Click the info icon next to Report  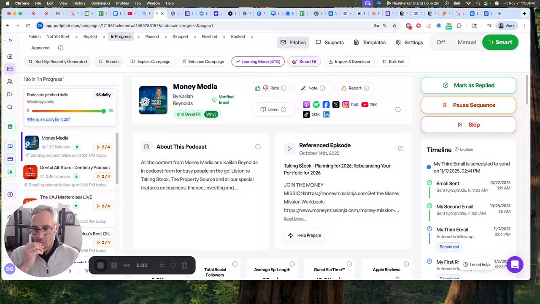(366, 88)
